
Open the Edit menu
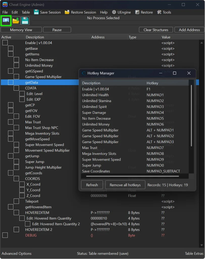(x=15, y=12)
